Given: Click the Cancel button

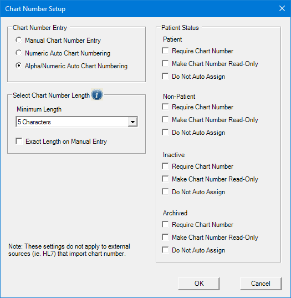Looking at the screenshot, I should tap(261, 284).
